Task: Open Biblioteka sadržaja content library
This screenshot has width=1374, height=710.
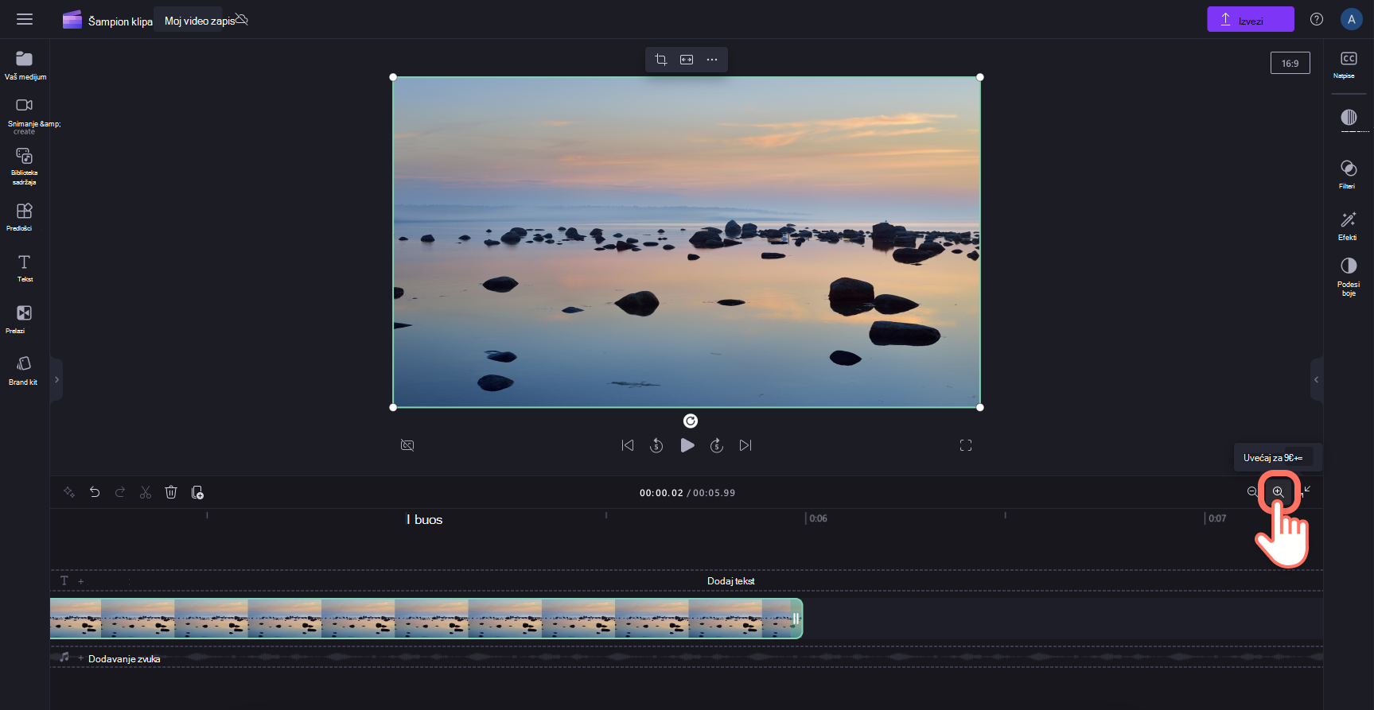Action: [x=25, y=166]
